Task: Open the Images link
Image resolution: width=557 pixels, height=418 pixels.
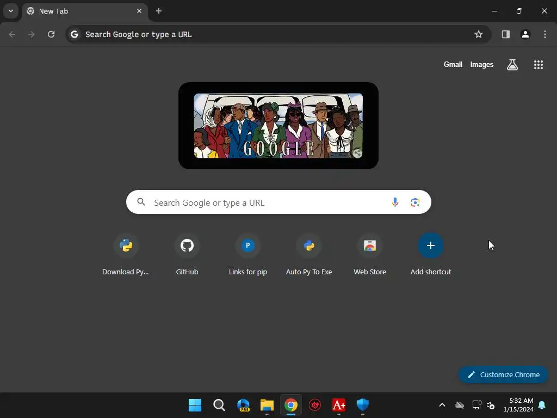Action: [482, 64]
